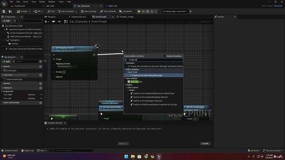Click Find in the toolbar
The width and height of the screenshot is (285, 160).
pyautogui.click(x=51, y=12)
